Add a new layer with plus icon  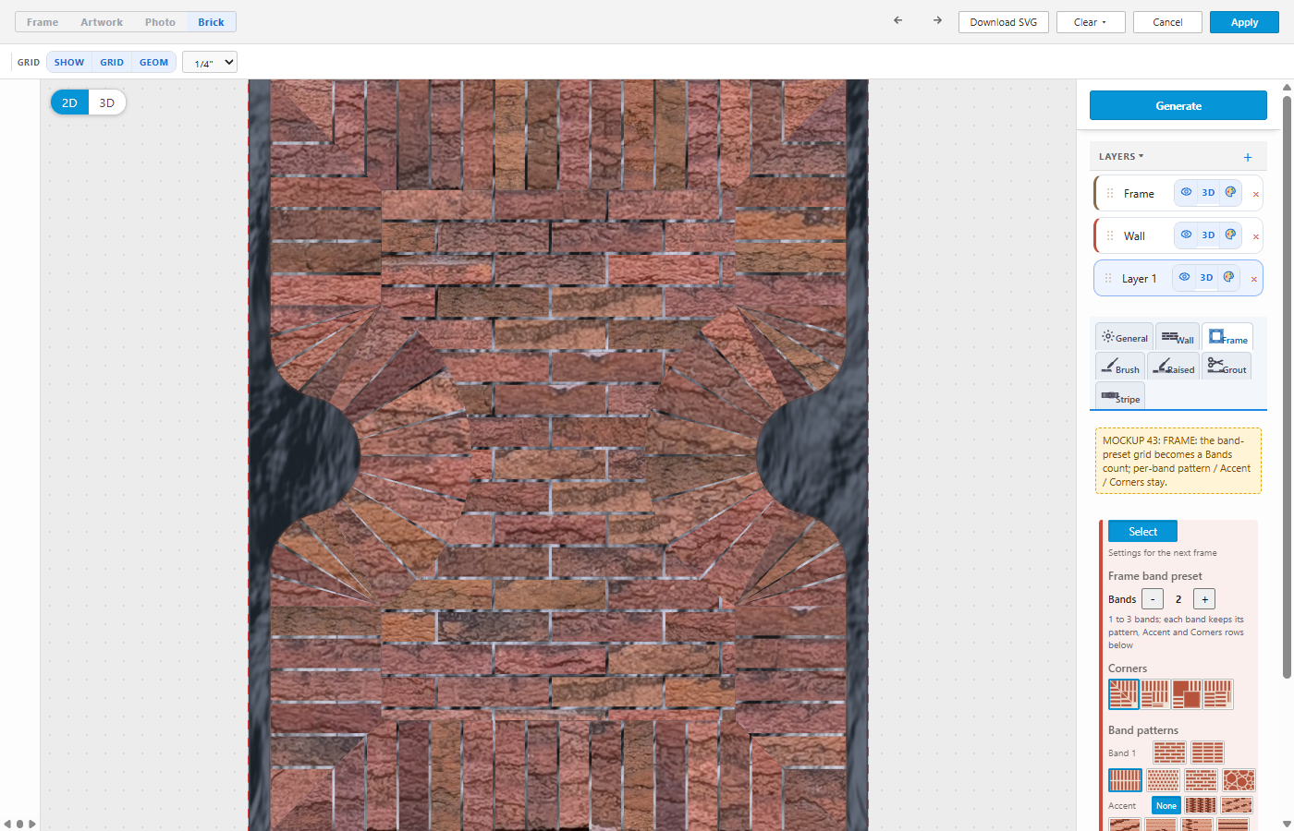click(x=1248, y=157)
